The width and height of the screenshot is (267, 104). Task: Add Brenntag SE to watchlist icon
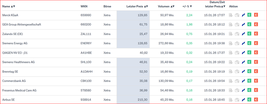[x=231, y=71]
